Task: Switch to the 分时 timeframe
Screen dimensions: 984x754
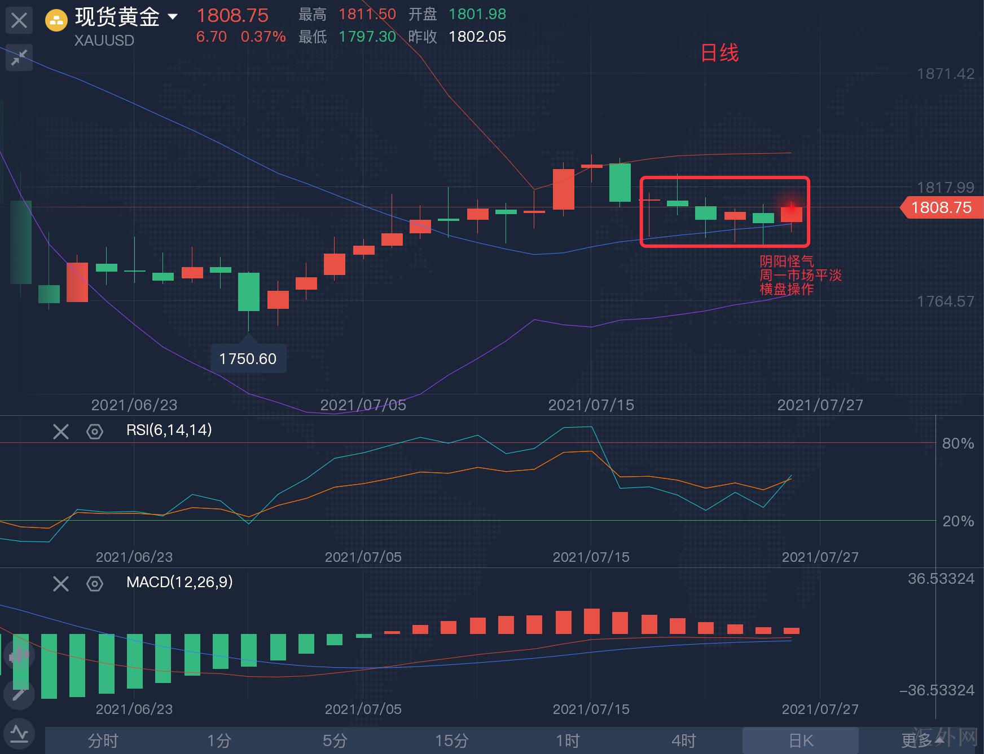Action: (103, 740)
